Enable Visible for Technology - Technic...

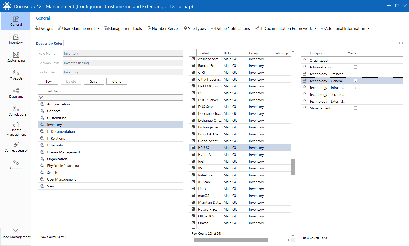point(355,94)
